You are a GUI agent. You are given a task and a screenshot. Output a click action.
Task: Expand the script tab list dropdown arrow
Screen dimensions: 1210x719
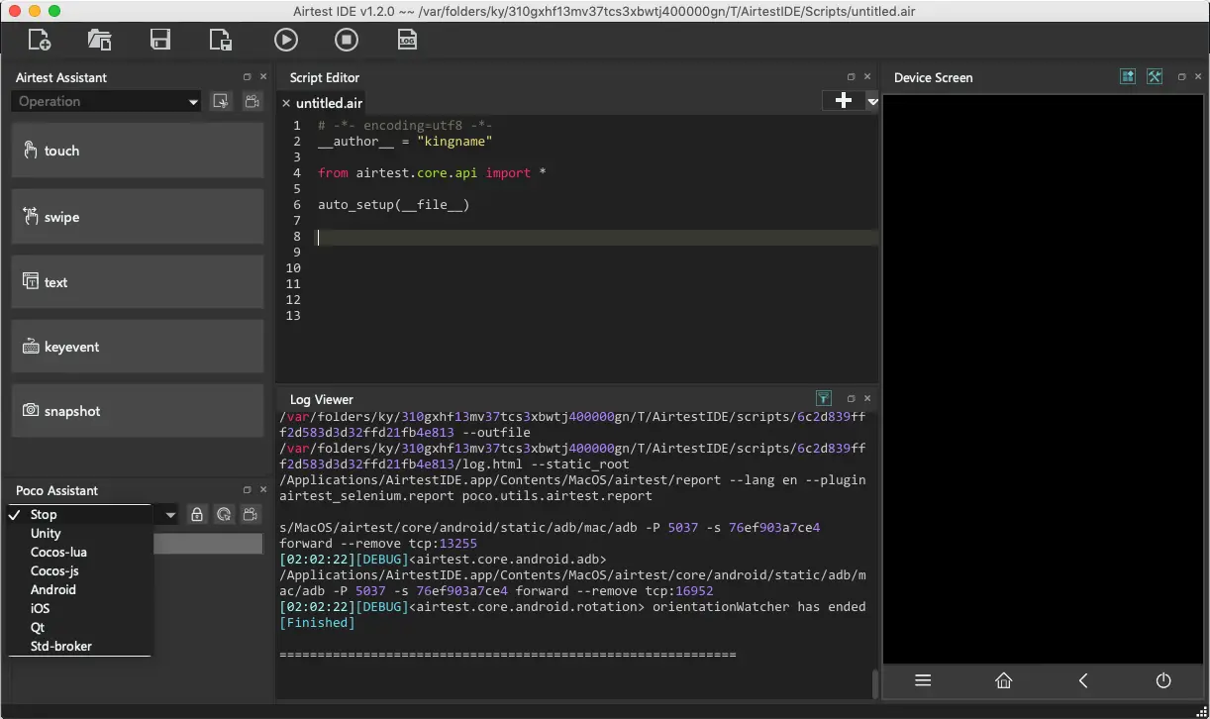click(x=872, y=101)
